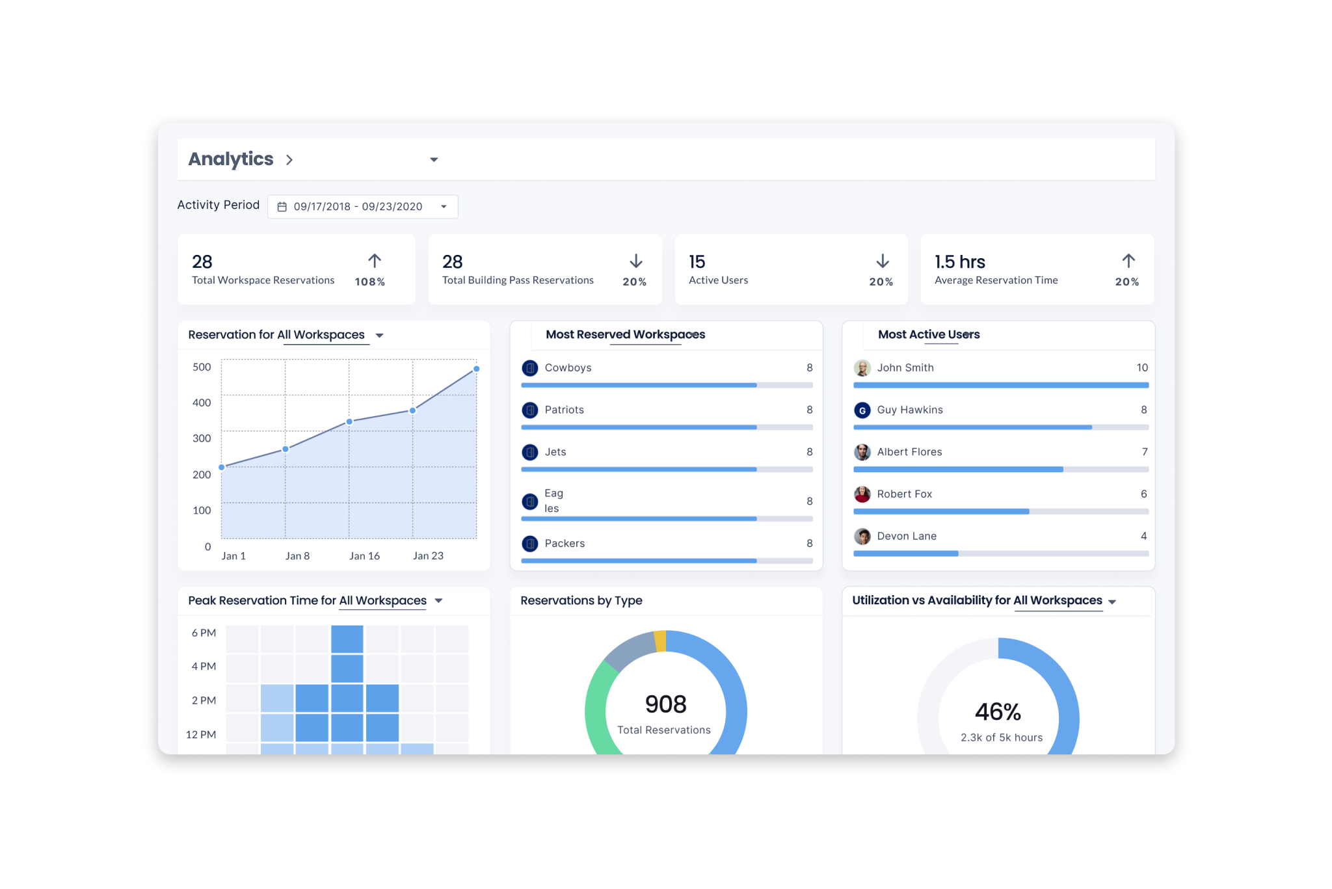Open the header dropdown caret beside Analytics

click(x=434, y=160)
